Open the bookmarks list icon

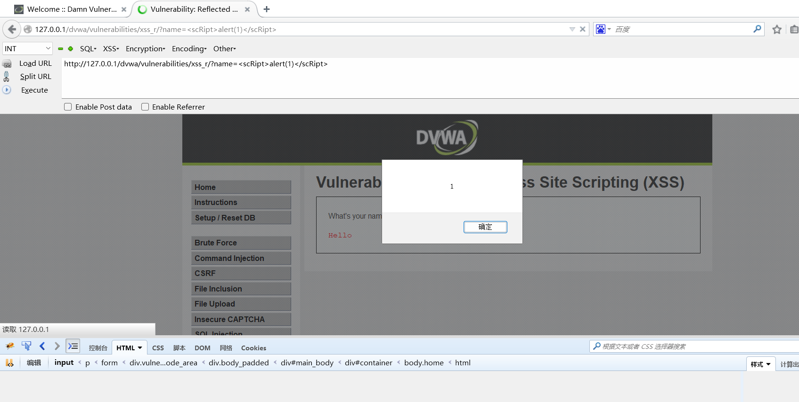point(794,30)
